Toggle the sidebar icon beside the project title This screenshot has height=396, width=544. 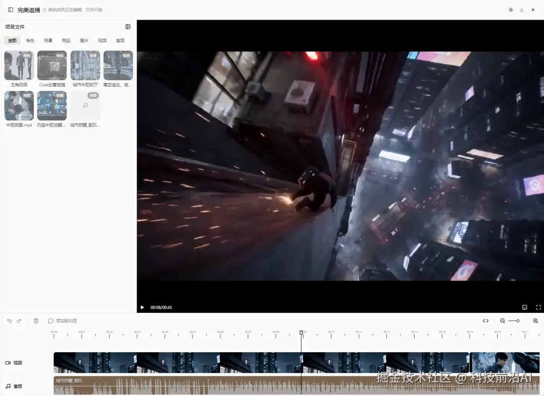[11, 10]
